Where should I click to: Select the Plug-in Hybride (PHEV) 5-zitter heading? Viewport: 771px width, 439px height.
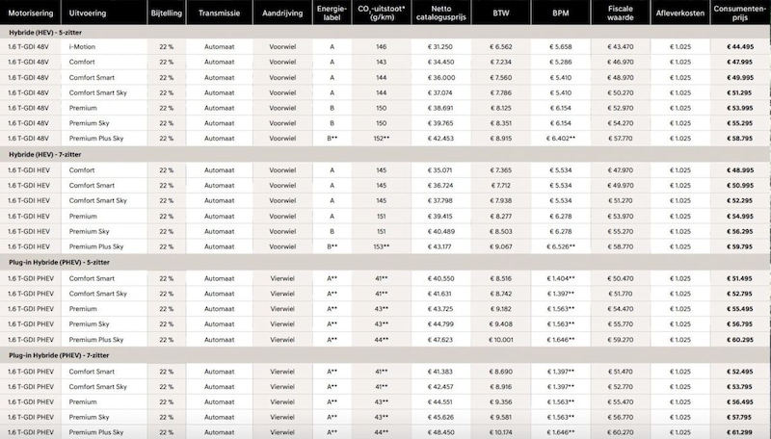(x=60, y=262)
